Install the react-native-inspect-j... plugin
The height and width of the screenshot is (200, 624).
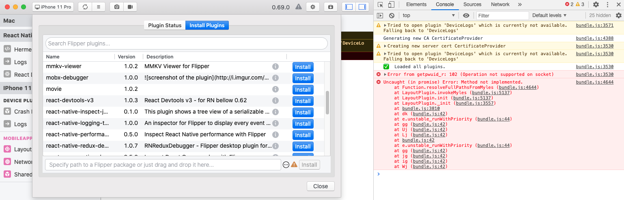pyautogui.click(x=303, y=112)
